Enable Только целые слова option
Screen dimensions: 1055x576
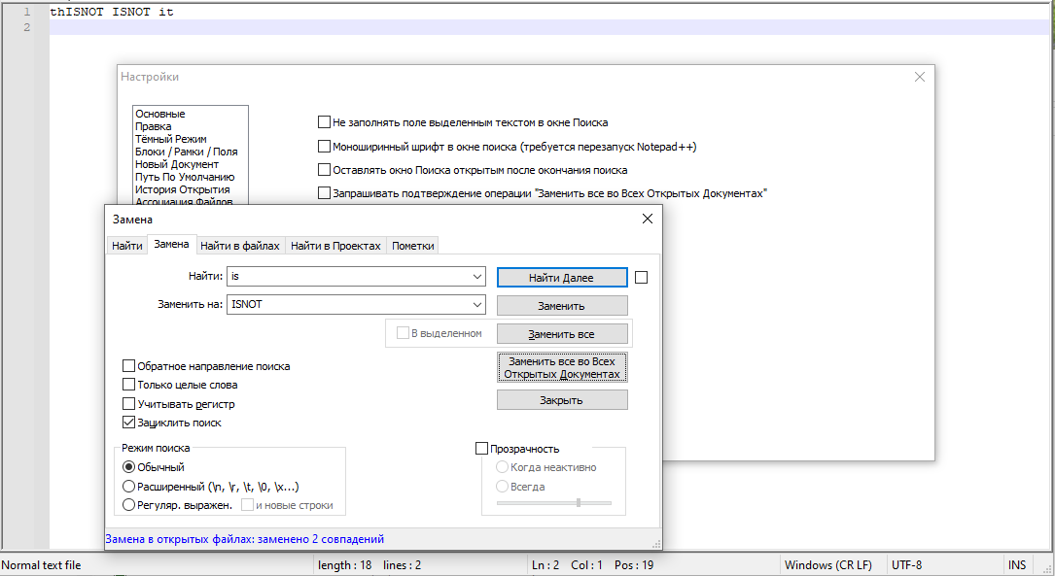tap(129, 385)
